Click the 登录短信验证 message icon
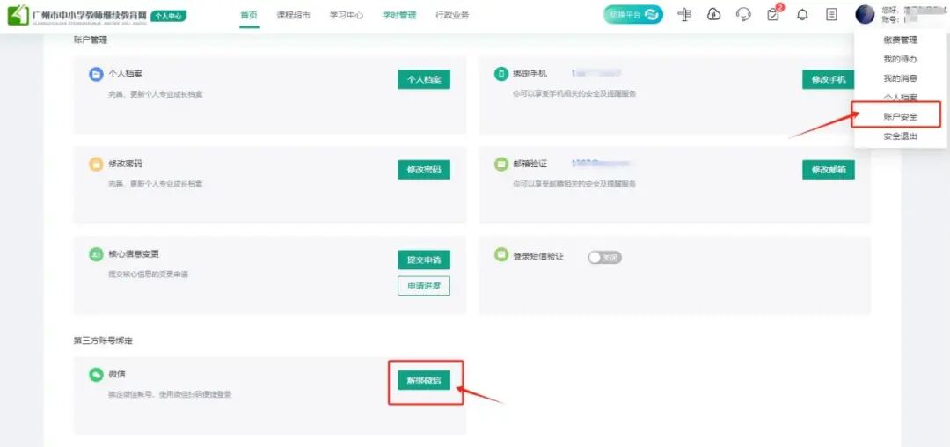 [501, 254]
